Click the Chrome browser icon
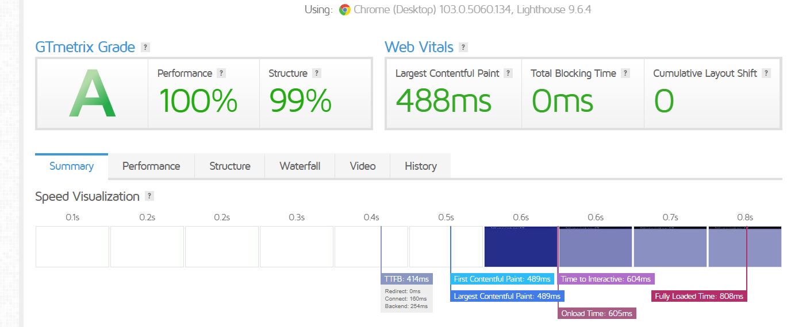 [345, 10]
